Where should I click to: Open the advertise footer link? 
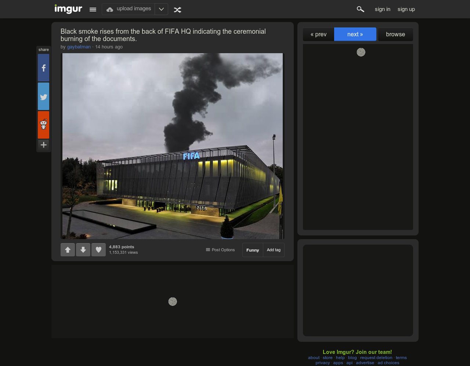[365, 363]
